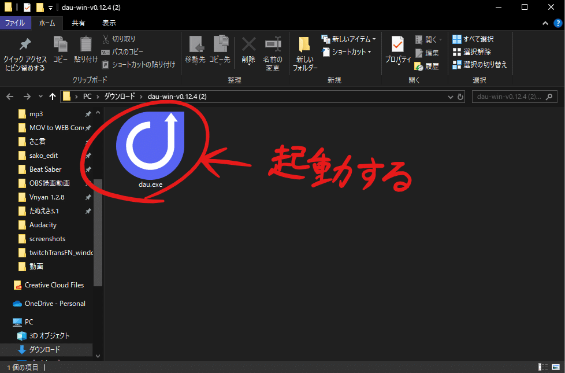Choose Paste shortcut (ショートカットの貼り付け)

coord(139,65)
